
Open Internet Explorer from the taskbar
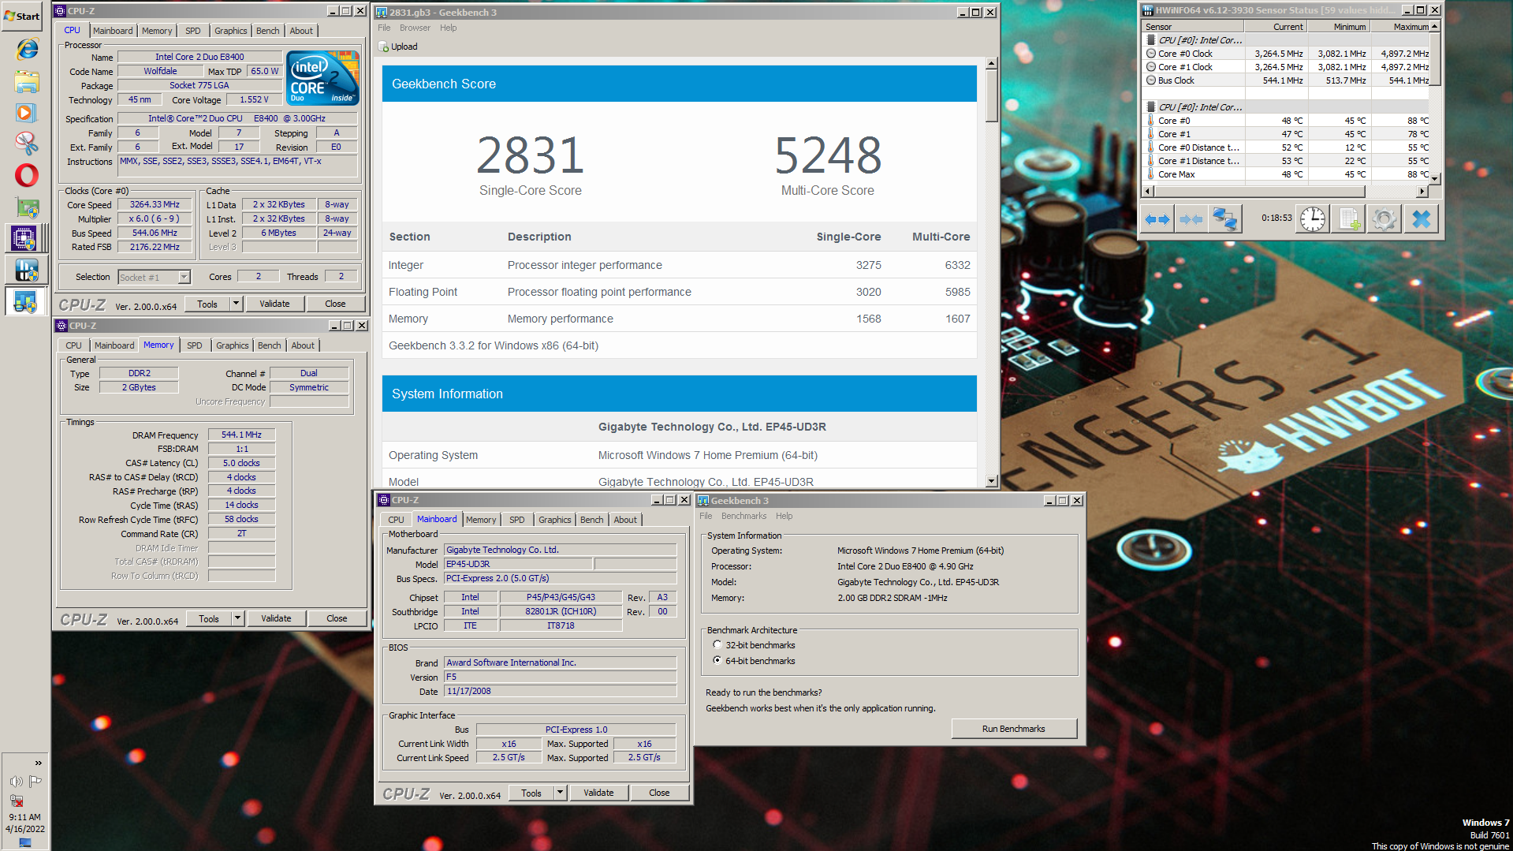click(27, 49)
